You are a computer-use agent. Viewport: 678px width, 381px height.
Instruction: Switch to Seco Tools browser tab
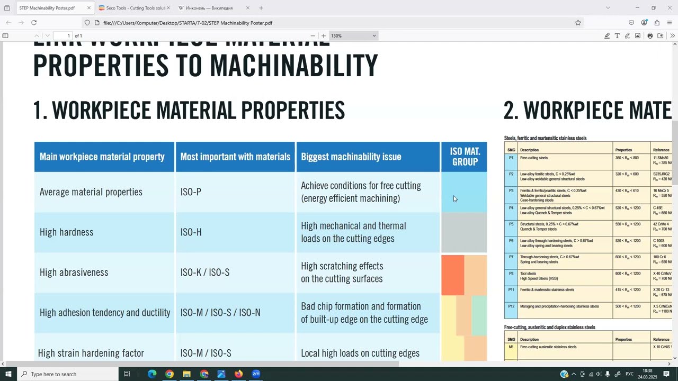click(x=133, y=8)
